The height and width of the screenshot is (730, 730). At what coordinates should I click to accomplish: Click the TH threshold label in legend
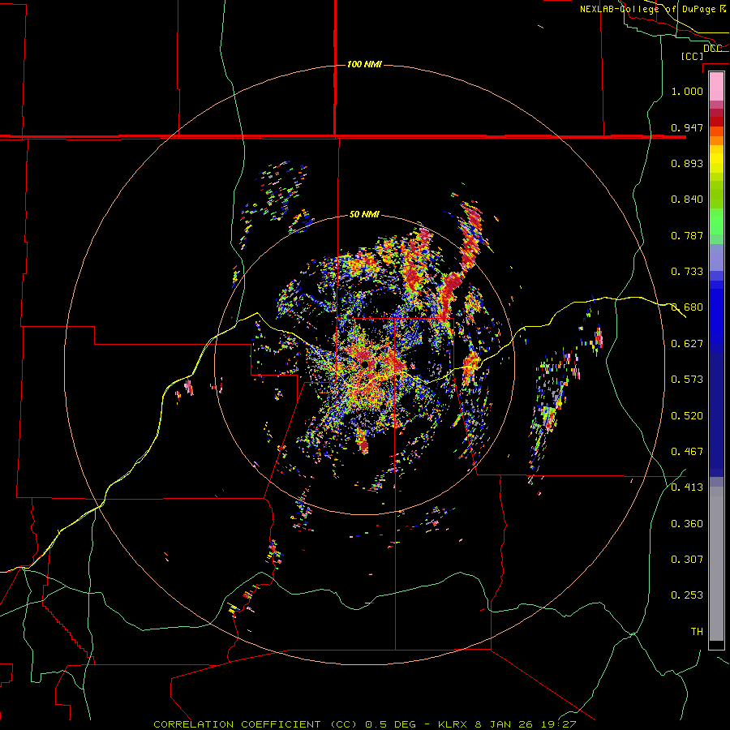click(697, 632)
